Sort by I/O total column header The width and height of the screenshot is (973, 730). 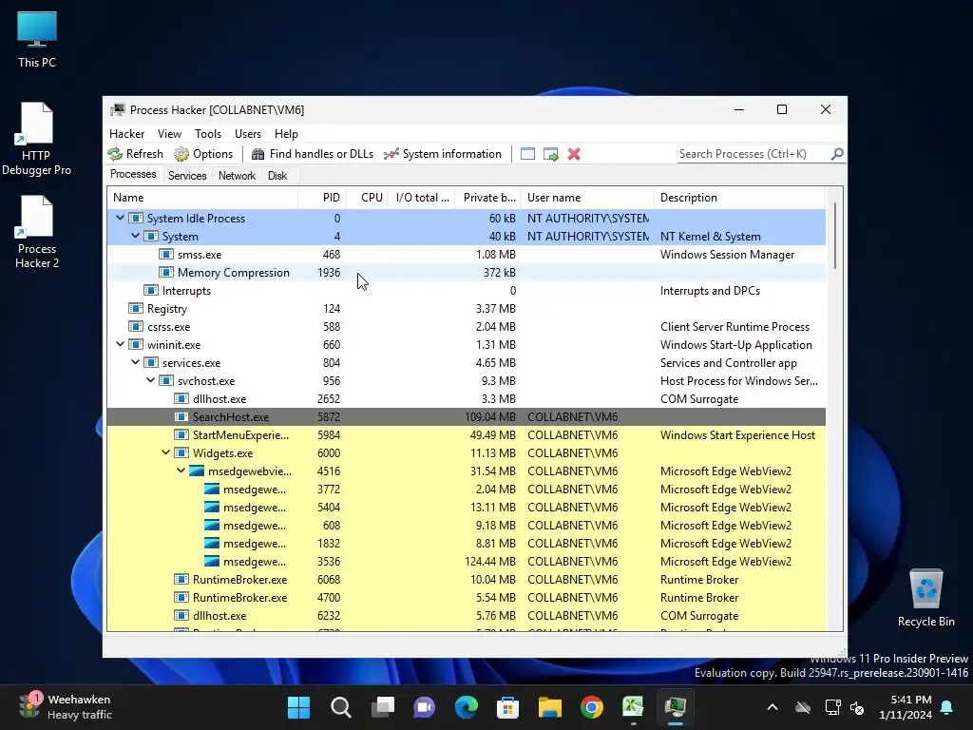[422, 198]
